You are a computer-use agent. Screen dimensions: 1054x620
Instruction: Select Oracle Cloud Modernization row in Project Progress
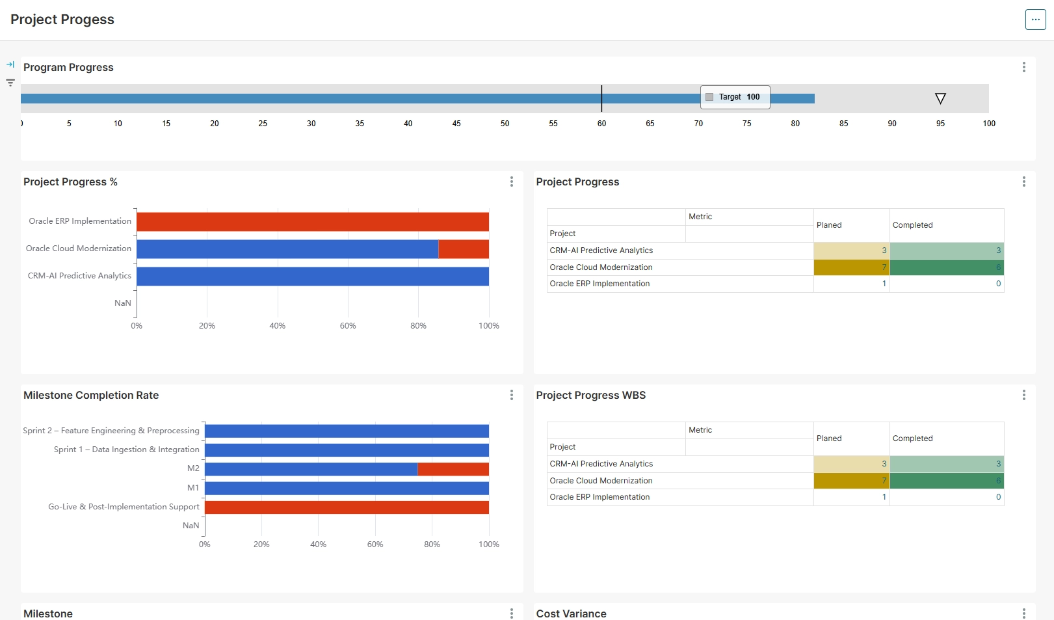tap(601, 267)
